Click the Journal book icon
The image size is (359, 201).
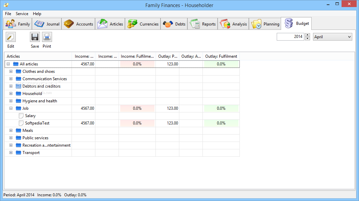coord(39,24)
